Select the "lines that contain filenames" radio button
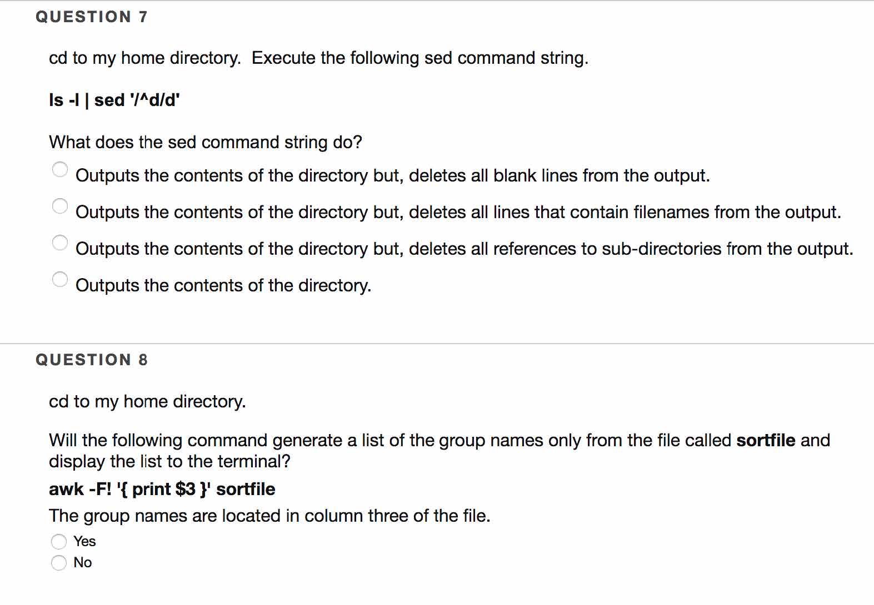Screen dimensions: 874x605 pos(60,206)
